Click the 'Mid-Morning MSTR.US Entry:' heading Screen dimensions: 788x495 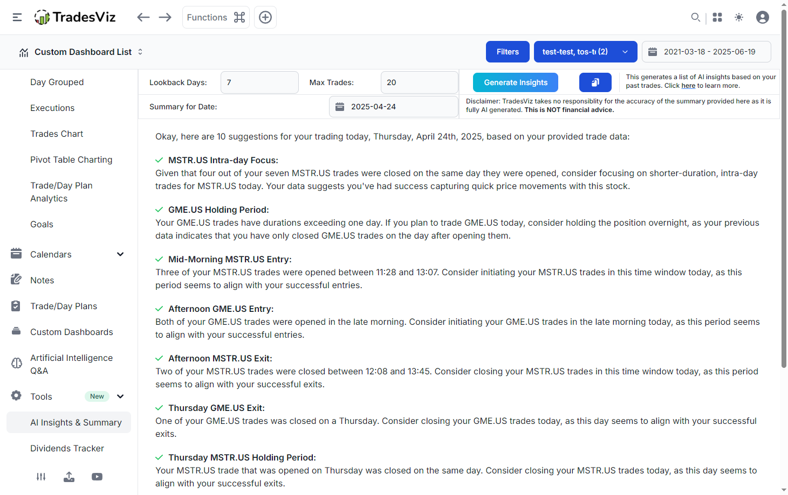coord(230,259)
